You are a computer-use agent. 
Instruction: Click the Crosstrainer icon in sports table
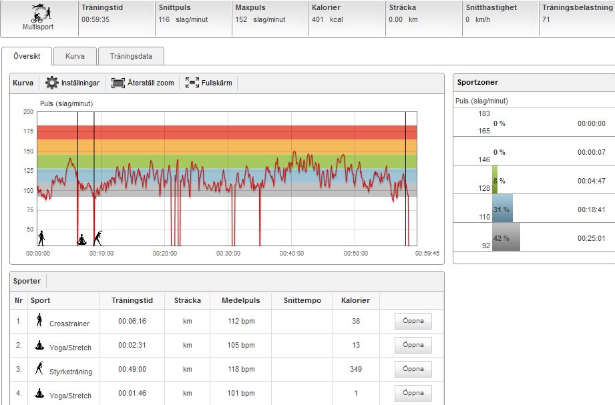tap(39, 321)
